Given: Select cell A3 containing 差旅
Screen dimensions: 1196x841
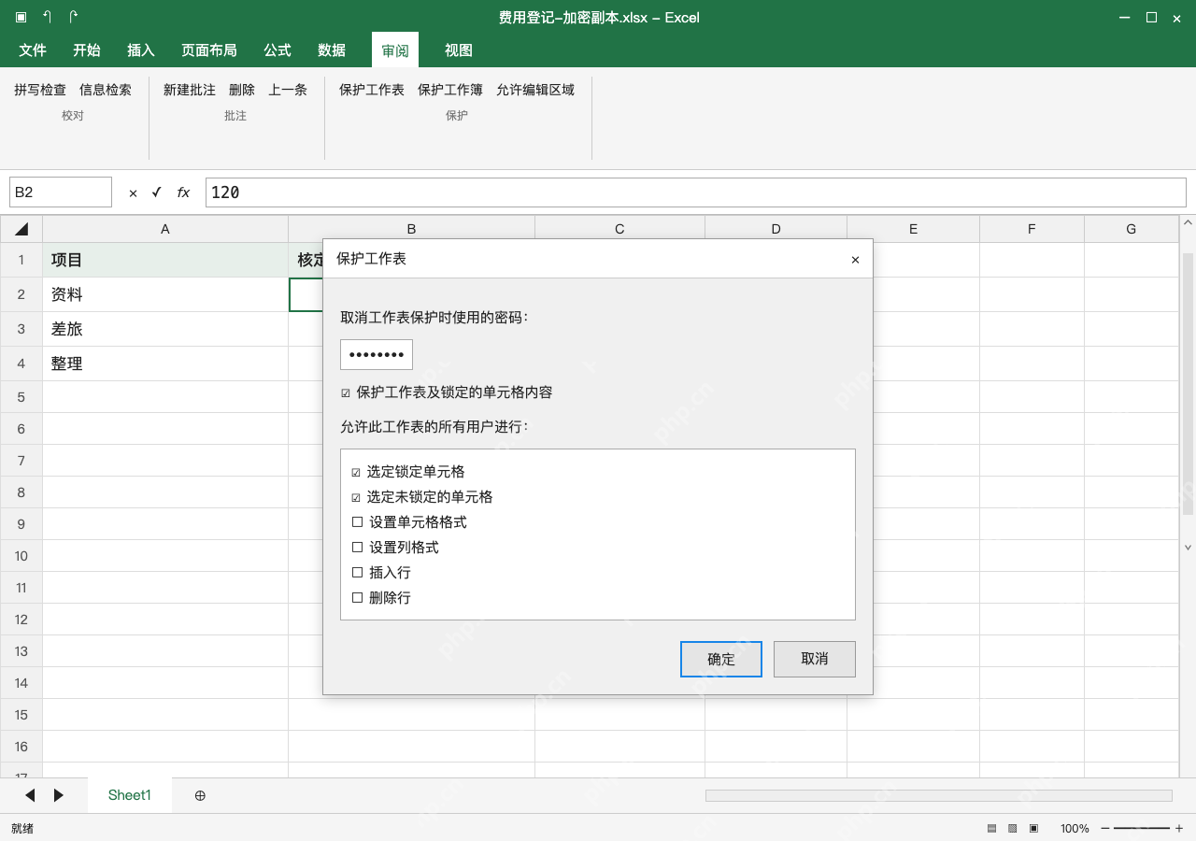Looking at the screenshot, I should [165, 329].
